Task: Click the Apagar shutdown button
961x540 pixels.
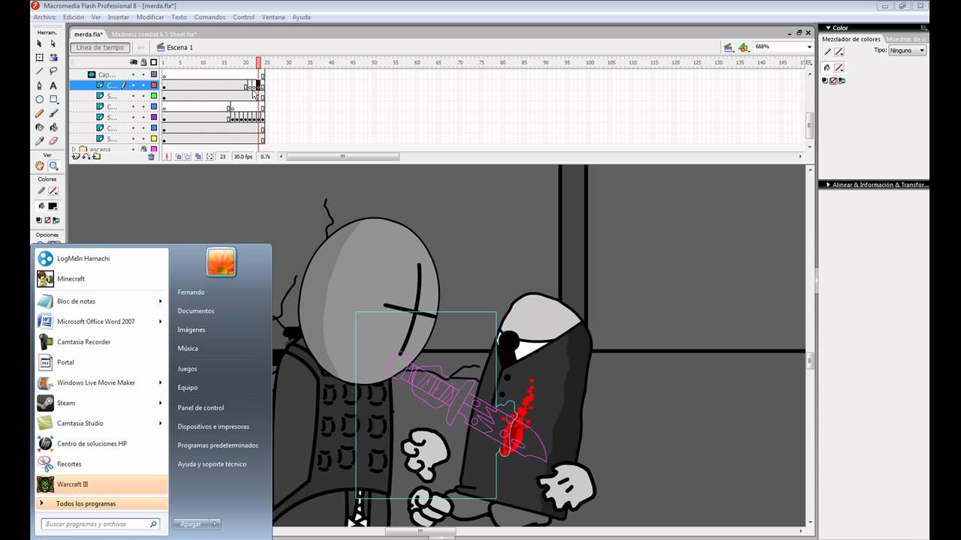Action: point(191,523)
